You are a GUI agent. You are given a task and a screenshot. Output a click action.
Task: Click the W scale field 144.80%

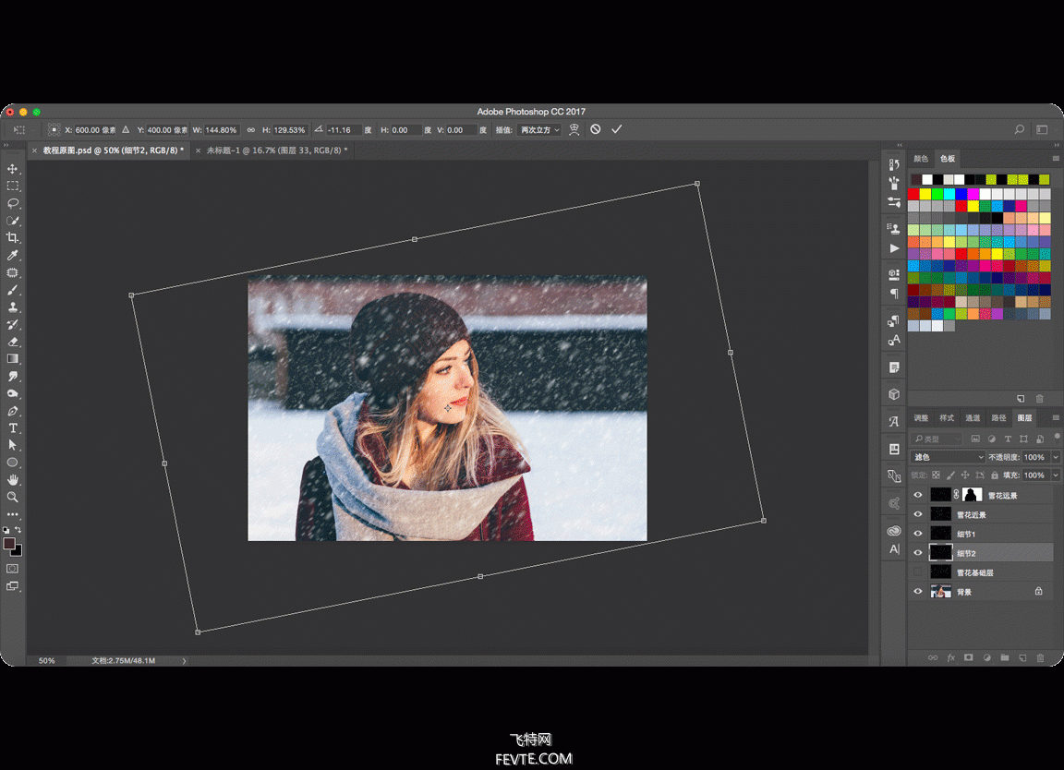pos(222,129)
